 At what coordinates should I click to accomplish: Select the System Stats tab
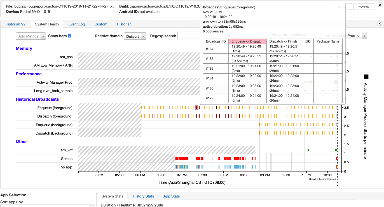click(x=112, y=196)
